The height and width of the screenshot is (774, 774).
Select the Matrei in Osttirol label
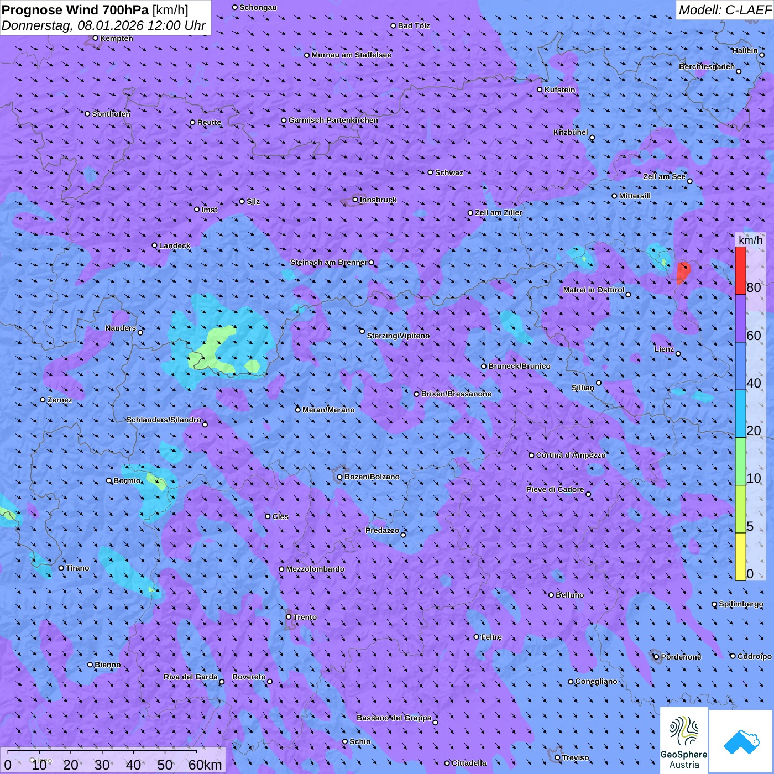594,290
